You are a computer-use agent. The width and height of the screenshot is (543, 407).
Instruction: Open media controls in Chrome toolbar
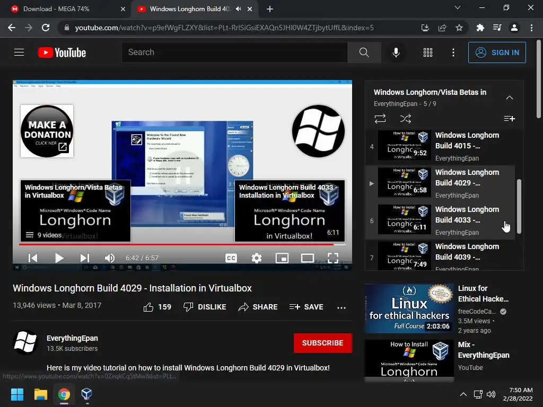(497, 28)
